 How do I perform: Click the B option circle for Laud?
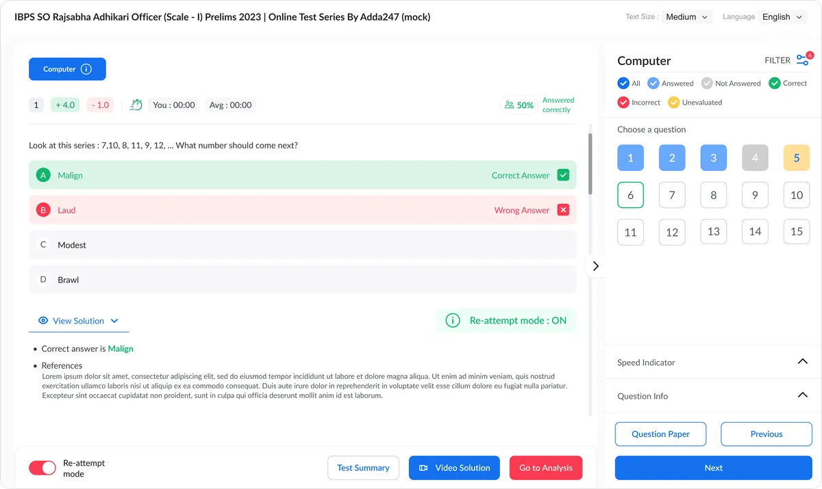click(43, 210)
